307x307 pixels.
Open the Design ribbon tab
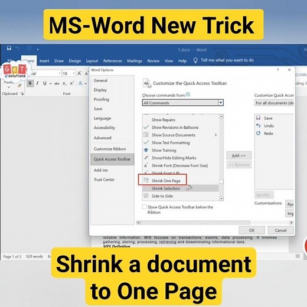[75, 61]
